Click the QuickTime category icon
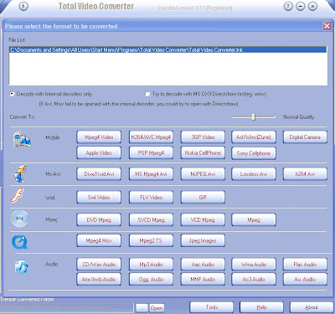Screen dimensions: 335x314 19,242
